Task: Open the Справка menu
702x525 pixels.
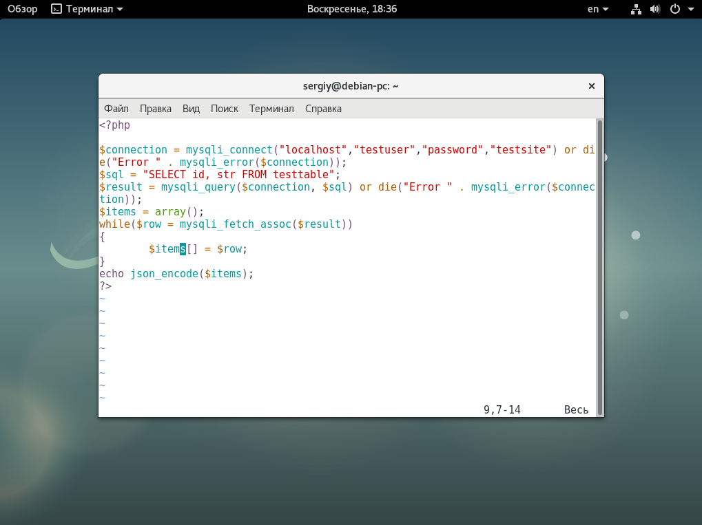Action: pos(323,109)
